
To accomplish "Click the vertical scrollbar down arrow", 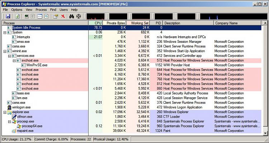I will 265,133.
